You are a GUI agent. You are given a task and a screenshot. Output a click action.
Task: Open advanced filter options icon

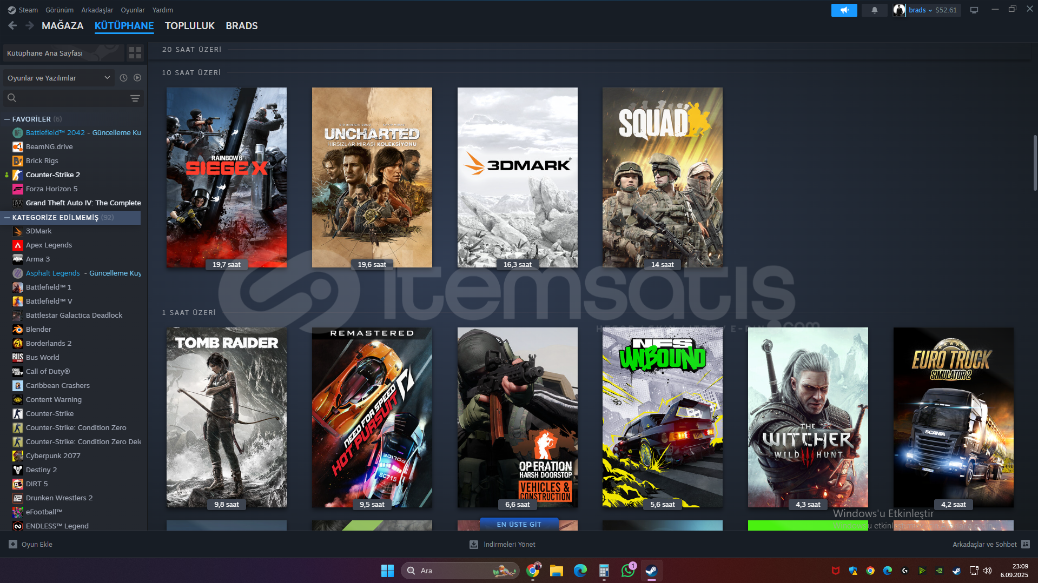click(135, 98)
